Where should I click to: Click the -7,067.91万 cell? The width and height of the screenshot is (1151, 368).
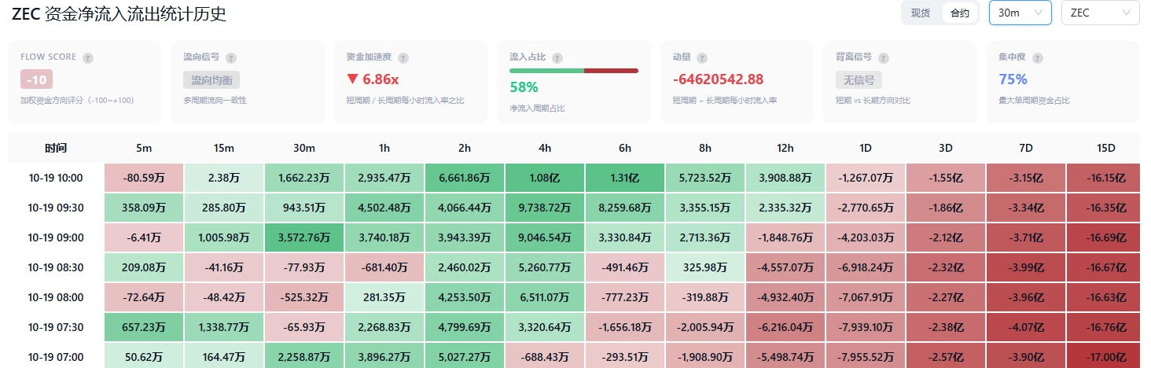[866, 298]
